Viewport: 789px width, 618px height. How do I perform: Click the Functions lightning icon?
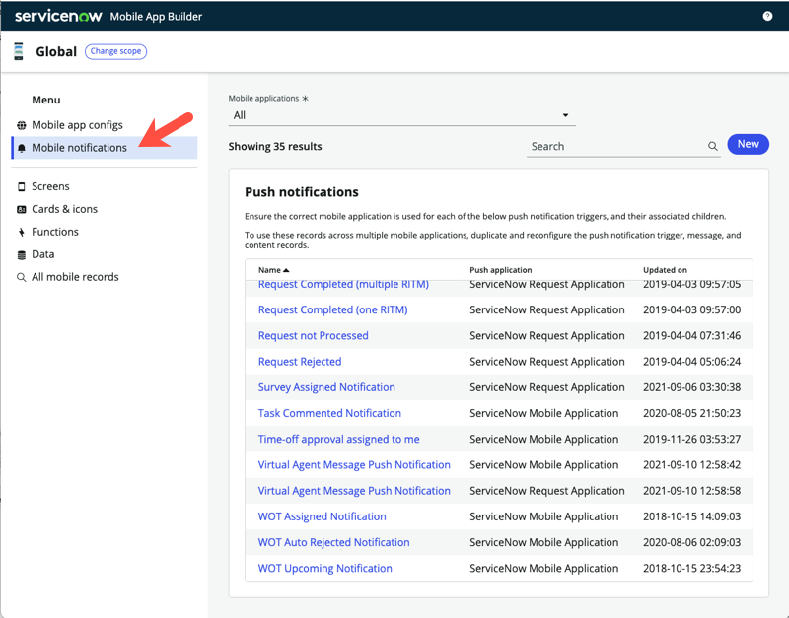(21, 232)
